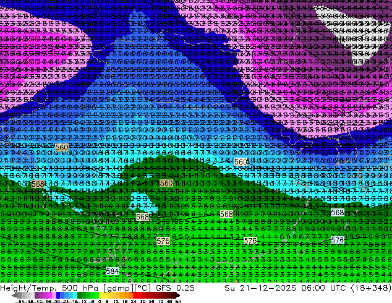Click the leftmost 560 contour label

[61, 148]
